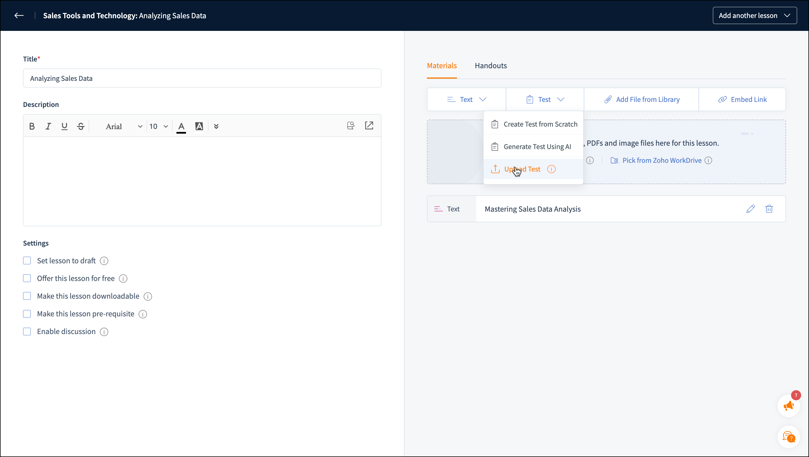
Task: Click the back arrow icon
Action: 19,15
